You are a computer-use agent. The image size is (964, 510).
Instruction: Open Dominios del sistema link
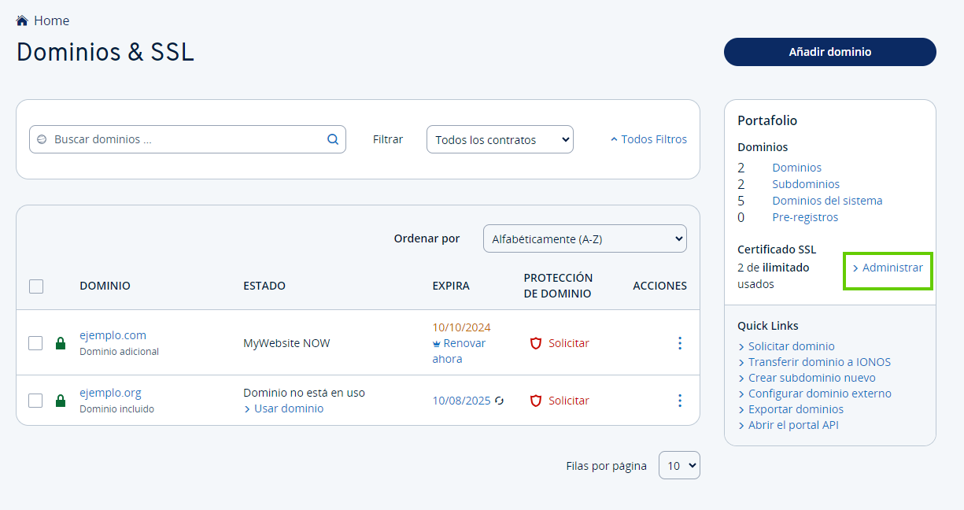826,201
